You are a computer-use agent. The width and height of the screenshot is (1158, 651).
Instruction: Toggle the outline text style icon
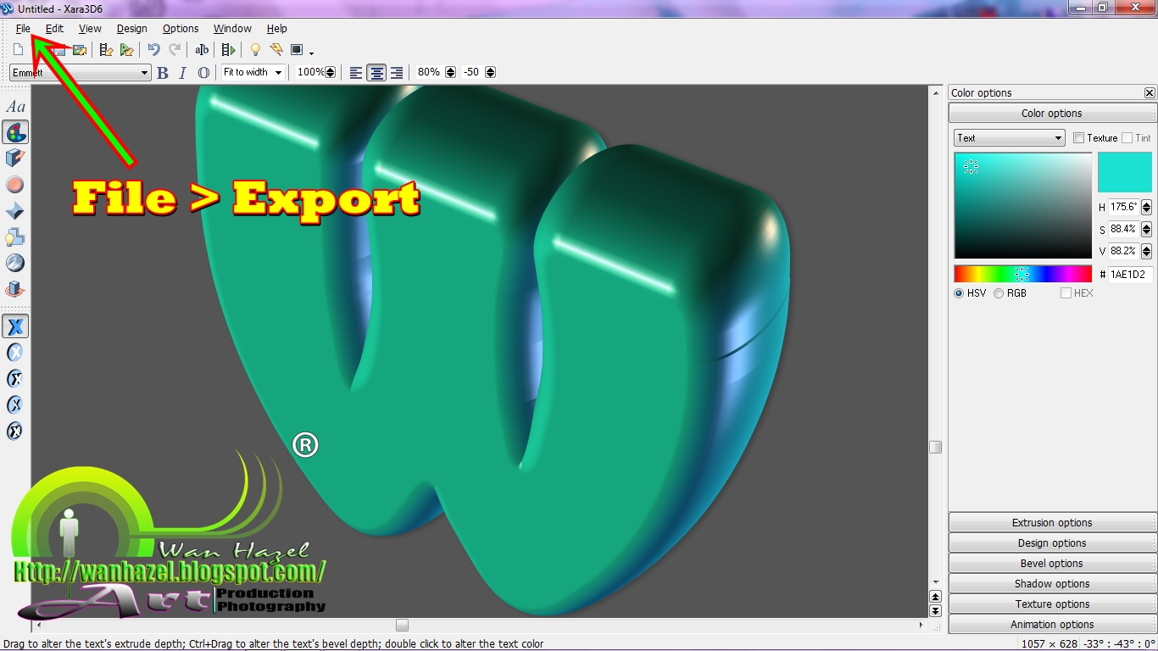tap(203, 73)
